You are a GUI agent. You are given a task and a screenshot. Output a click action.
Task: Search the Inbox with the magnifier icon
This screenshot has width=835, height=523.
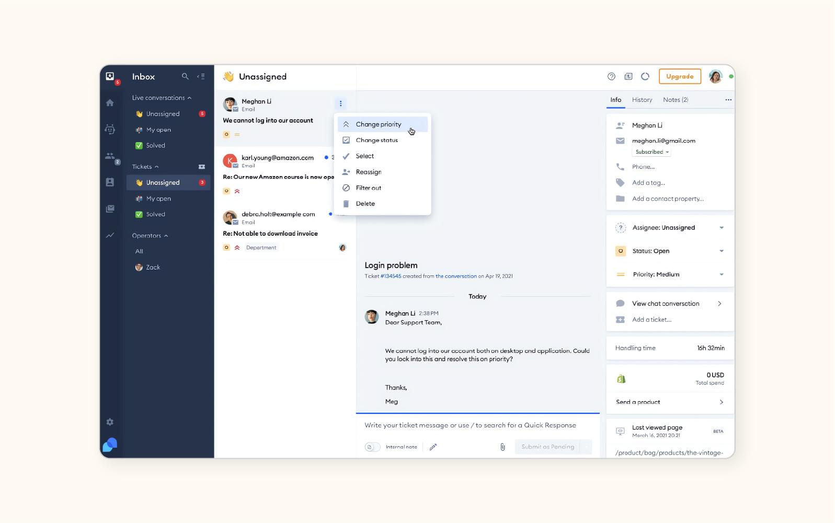pos(185,76)
